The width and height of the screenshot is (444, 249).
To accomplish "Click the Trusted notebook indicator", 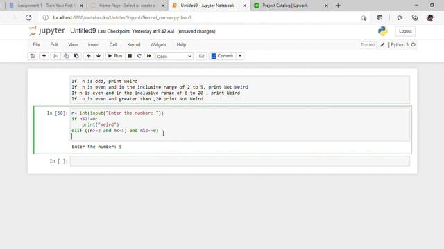I will pos(368,44).
